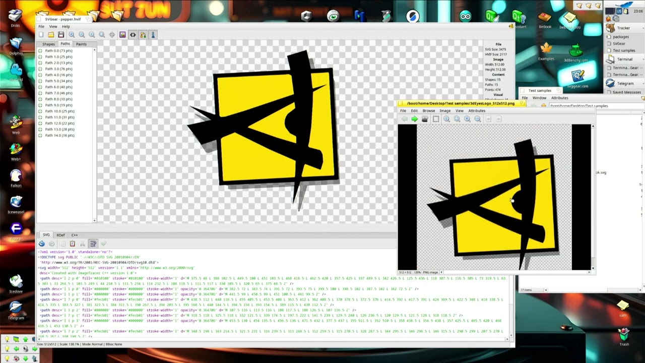Click Telegram entry in Deskbar
The width and height of the screenshot is (645, 363).
point(624,83)
